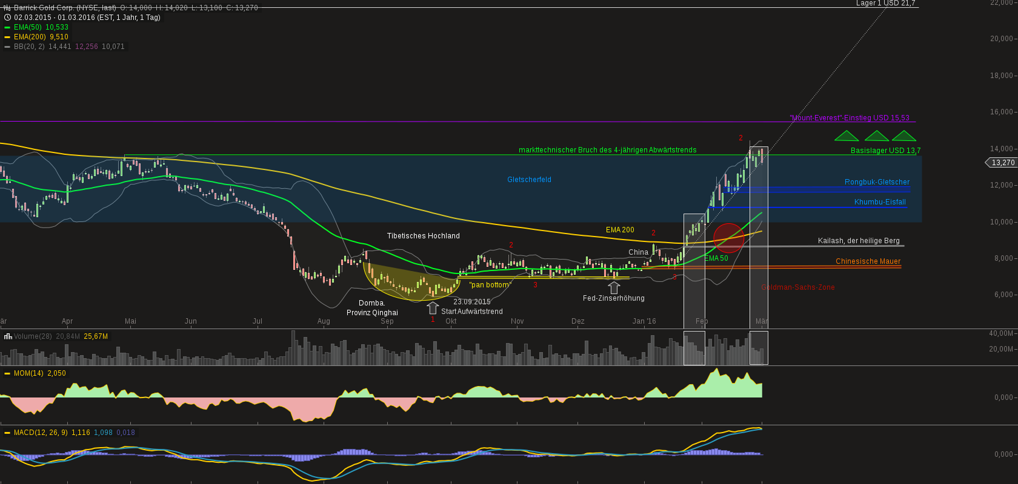The height and width of the screenshot is (484, 1018).
Task: Click the EMA(200) legend label
Action: click(30, 37)
